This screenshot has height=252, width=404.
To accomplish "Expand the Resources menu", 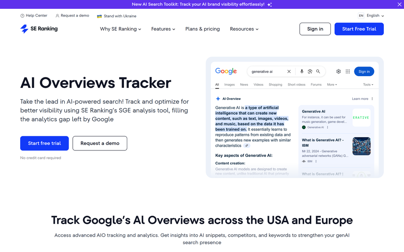I will 244,29.
